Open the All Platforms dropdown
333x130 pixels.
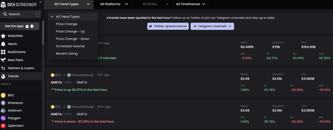[x=114, y=4]
